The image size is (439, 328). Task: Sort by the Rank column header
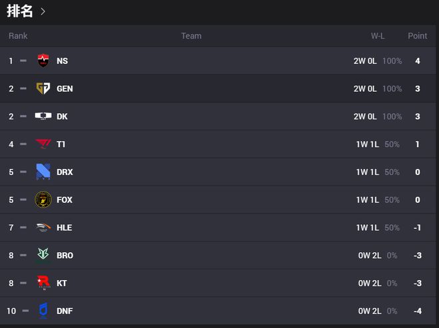(x=18, y=36)
